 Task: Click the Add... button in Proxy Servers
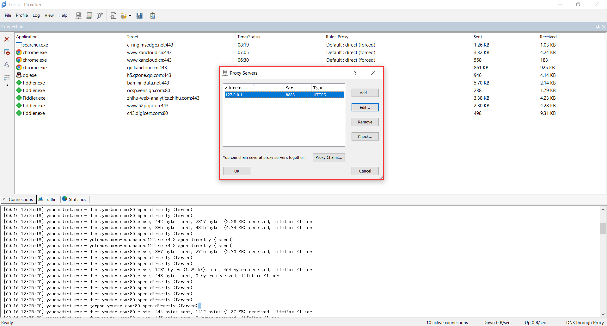(x=365, y=93)
